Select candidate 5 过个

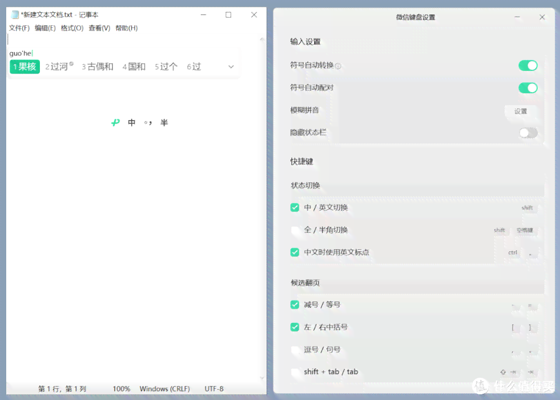(166, 67)
